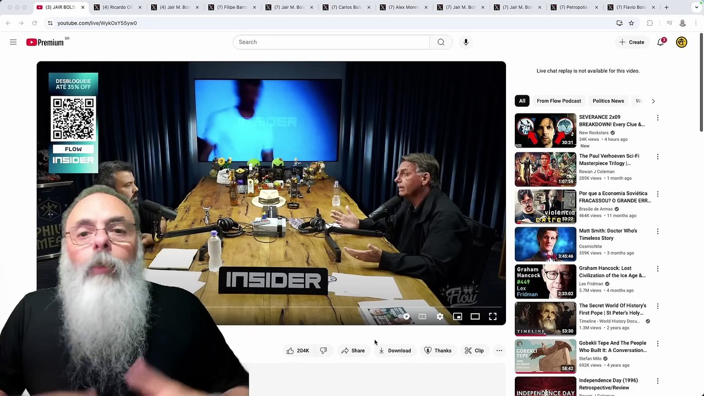Open a new browser tab

(x=667, y=7)
